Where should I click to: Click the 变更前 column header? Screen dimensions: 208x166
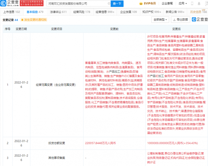click(x=114, y=29)
